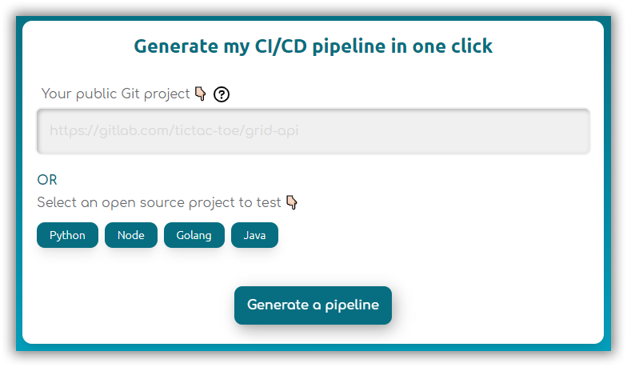Click the pointing hand emoji after 'to test'
The width and height of the screenshot is (627, 367).
pos(292,202)
